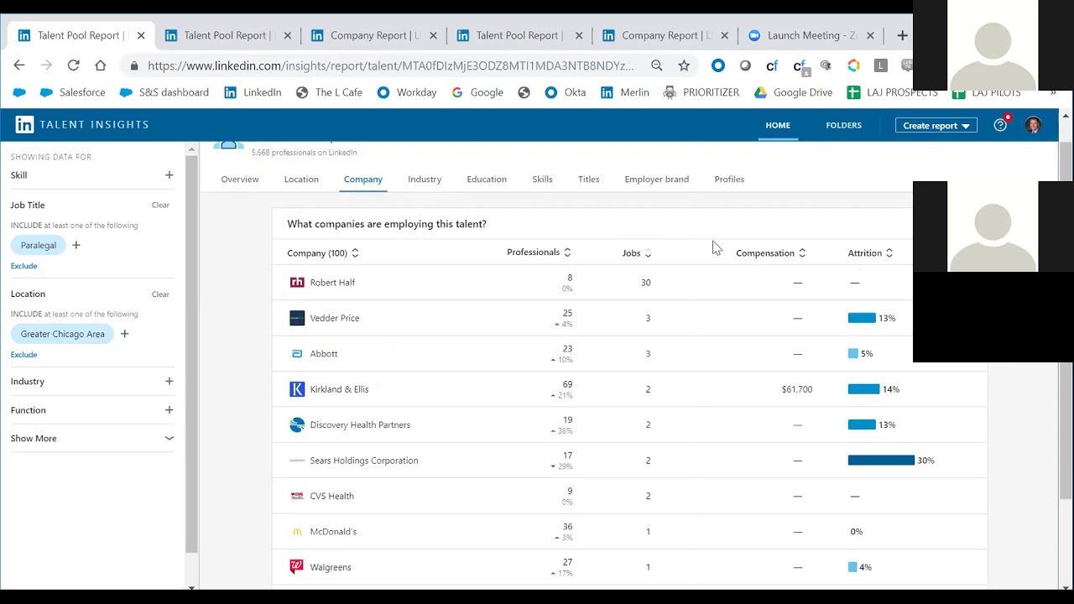Sort by Attrition column
This screenshot has height=604, width=1074.
(x=870, y=253)
